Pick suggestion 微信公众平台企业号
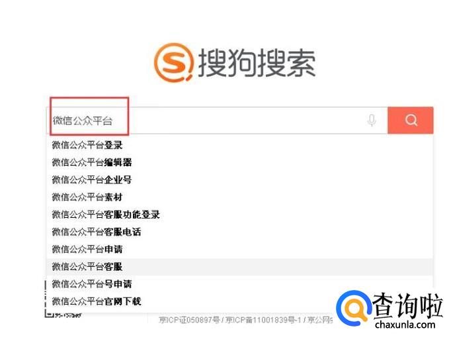The width and height of the screenshot is (451, 345). tap(239, 180)
